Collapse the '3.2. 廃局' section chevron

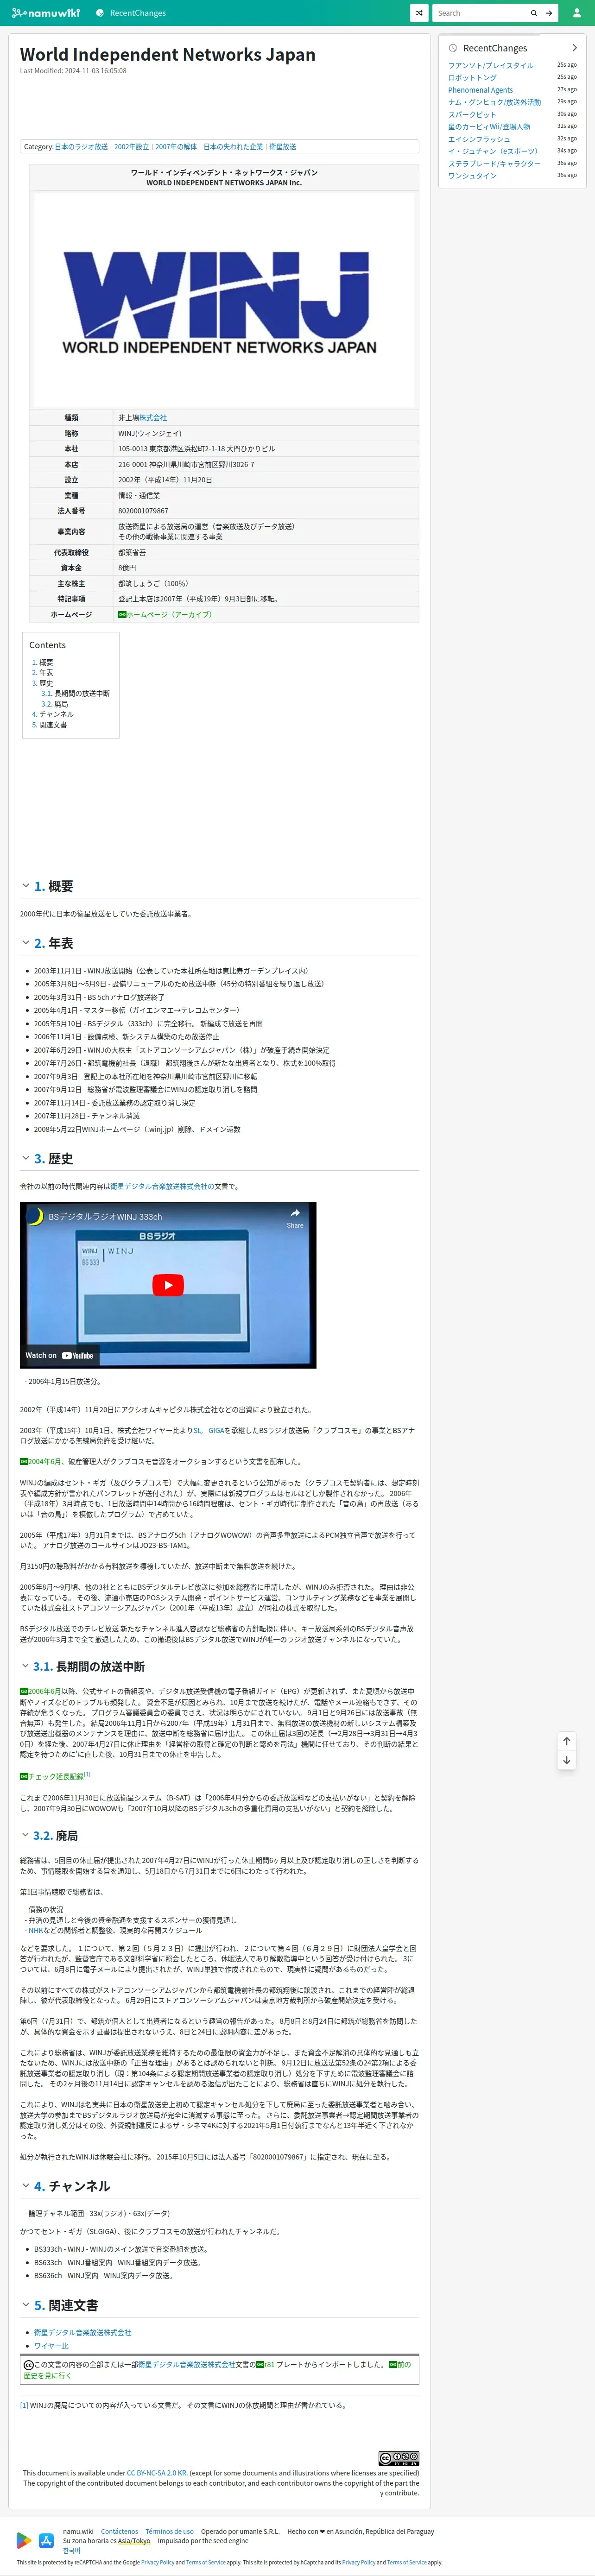(26, 1836)
